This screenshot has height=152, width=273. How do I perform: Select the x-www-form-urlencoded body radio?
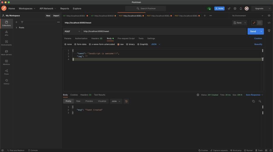click(90, 45)
